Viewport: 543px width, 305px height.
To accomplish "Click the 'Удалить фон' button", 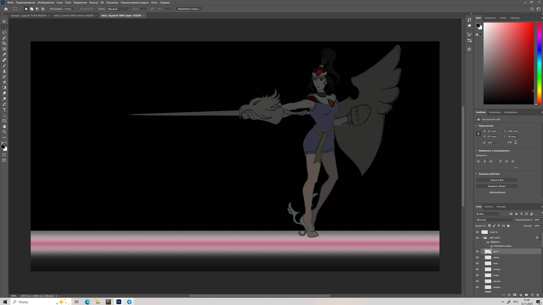I will pyautogui.click(x=497, y=180).
